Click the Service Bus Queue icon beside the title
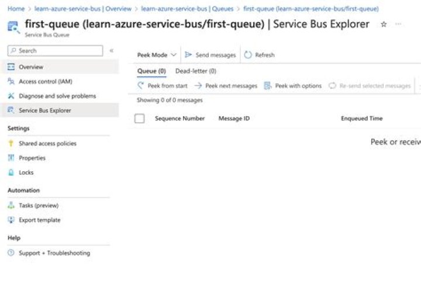This screenshot has height=291, width=421. 13,27
